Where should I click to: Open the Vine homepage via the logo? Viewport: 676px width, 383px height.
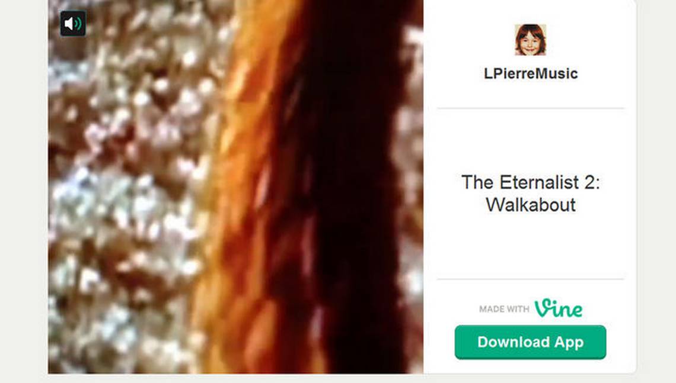click(559, 308)
